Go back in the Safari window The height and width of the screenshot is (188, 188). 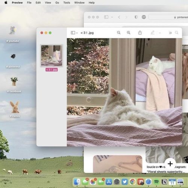tap(119, 17)
